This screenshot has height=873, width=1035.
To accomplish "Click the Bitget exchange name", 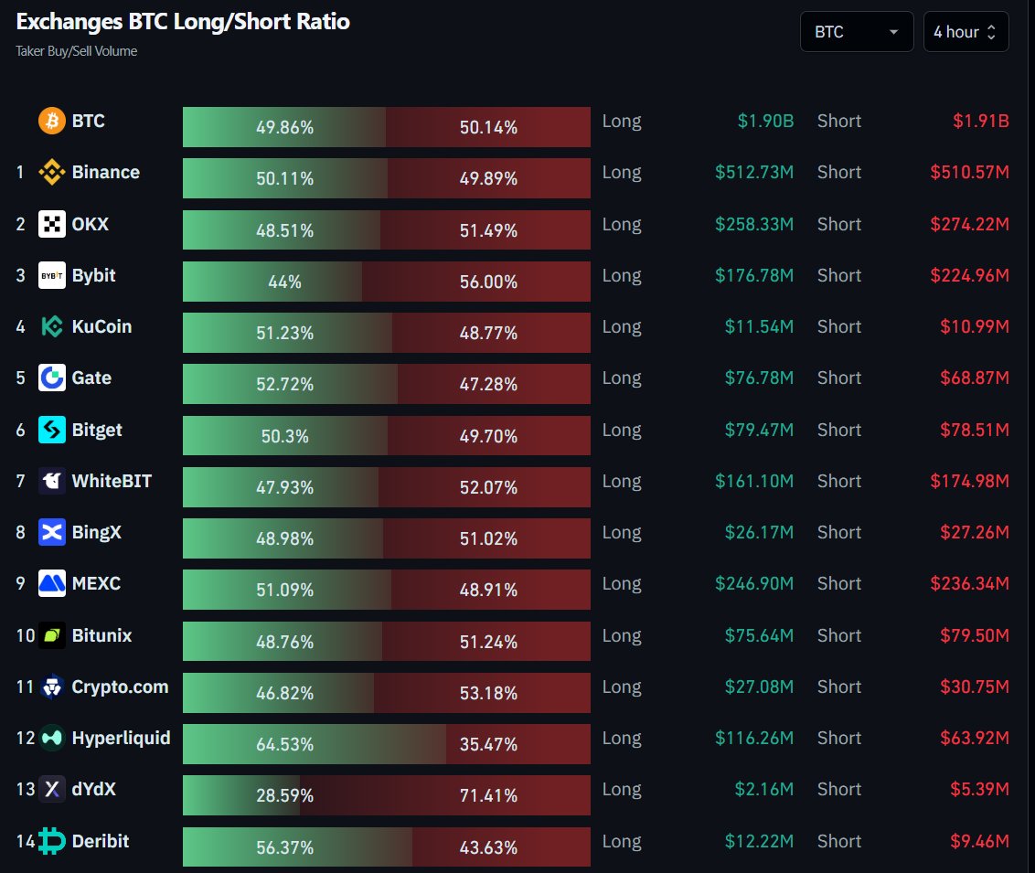I will (97, 431).
